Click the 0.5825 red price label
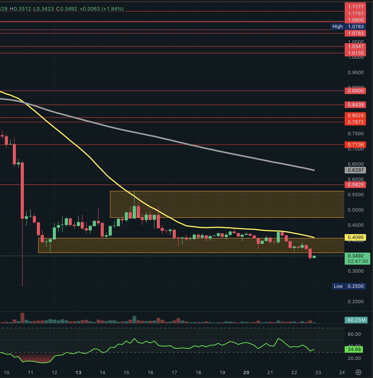This screenshot has width=373, height=378. click(x=355, y=185)
